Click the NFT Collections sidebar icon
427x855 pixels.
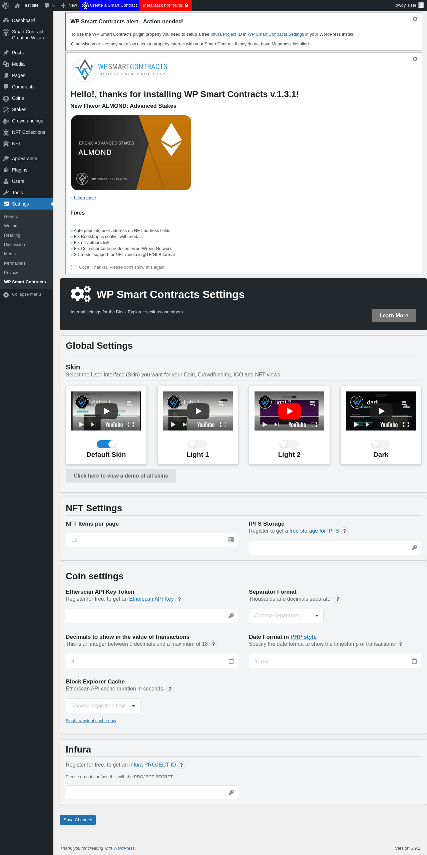coord(6,132)
